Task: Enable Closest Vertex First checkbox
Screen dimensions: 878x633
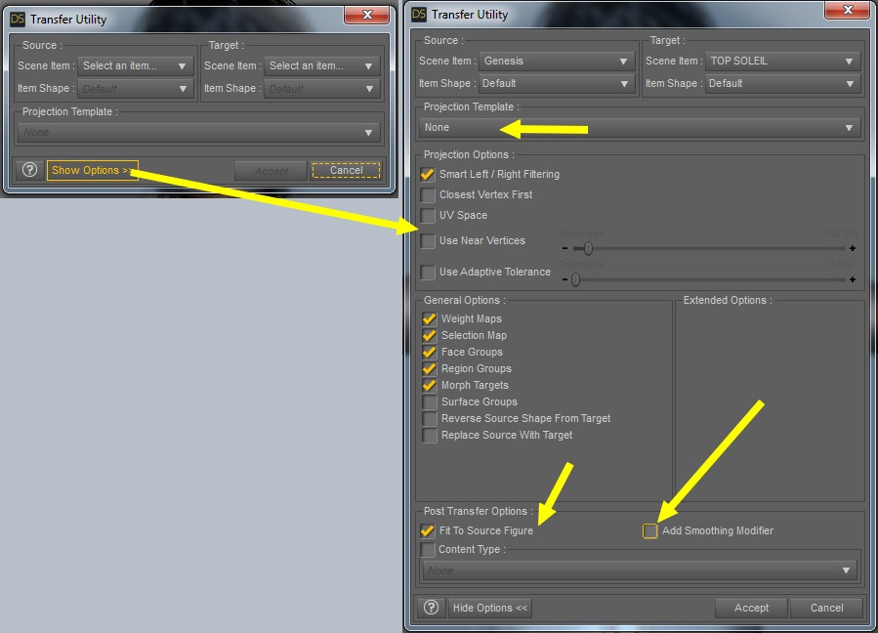Action: 428,195
